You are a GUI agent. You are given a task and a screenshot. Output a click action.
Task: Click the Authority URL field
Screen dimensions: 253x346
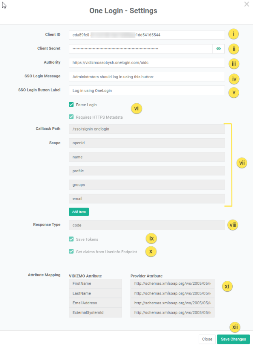point(146,63)
